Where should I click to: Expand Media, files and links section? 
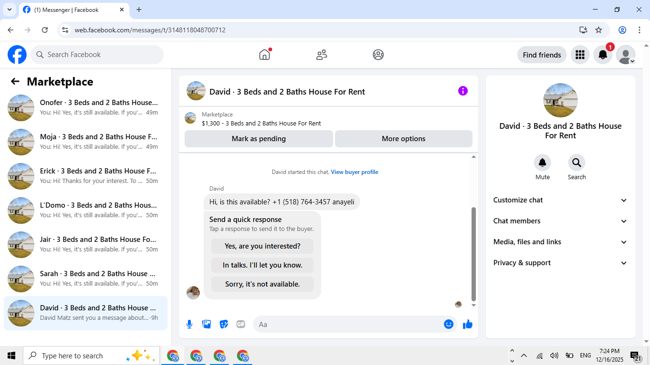(x=561, y=242)
